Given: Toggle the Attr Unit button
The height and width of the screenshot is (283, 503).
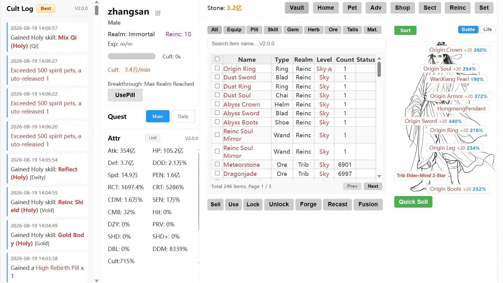Looking at the screenshot, I should click(153, 138).
